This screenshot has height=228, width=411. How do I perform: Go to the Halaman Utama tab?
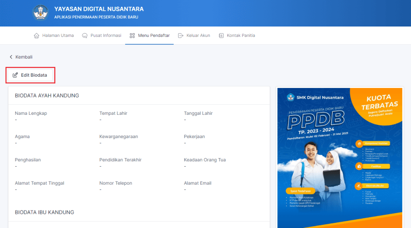tap(58, 35)
